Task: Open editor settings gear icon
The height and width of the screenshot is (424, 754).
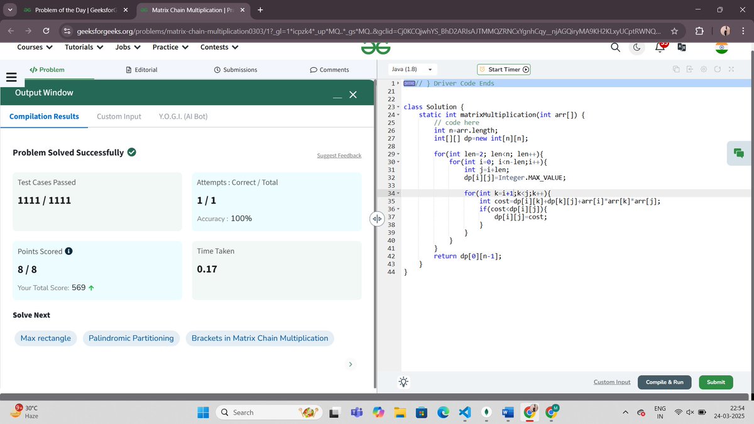Action: tap(704, 70)
